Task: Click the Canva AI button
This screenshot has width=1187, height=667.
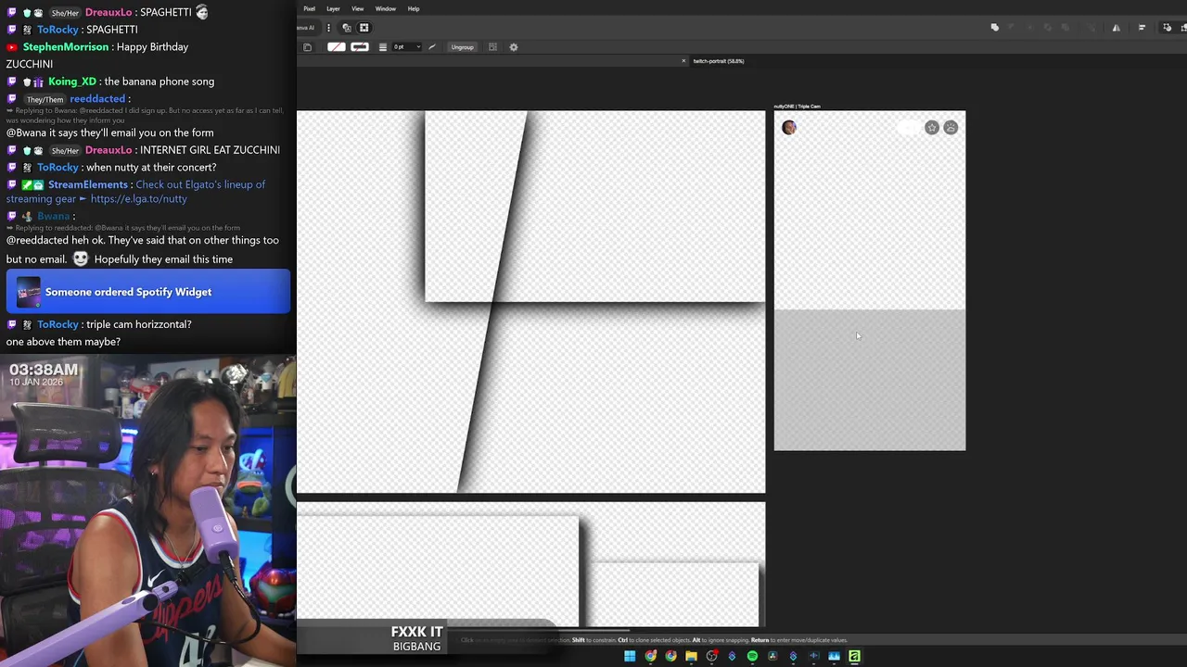Action: click(306, 28)
